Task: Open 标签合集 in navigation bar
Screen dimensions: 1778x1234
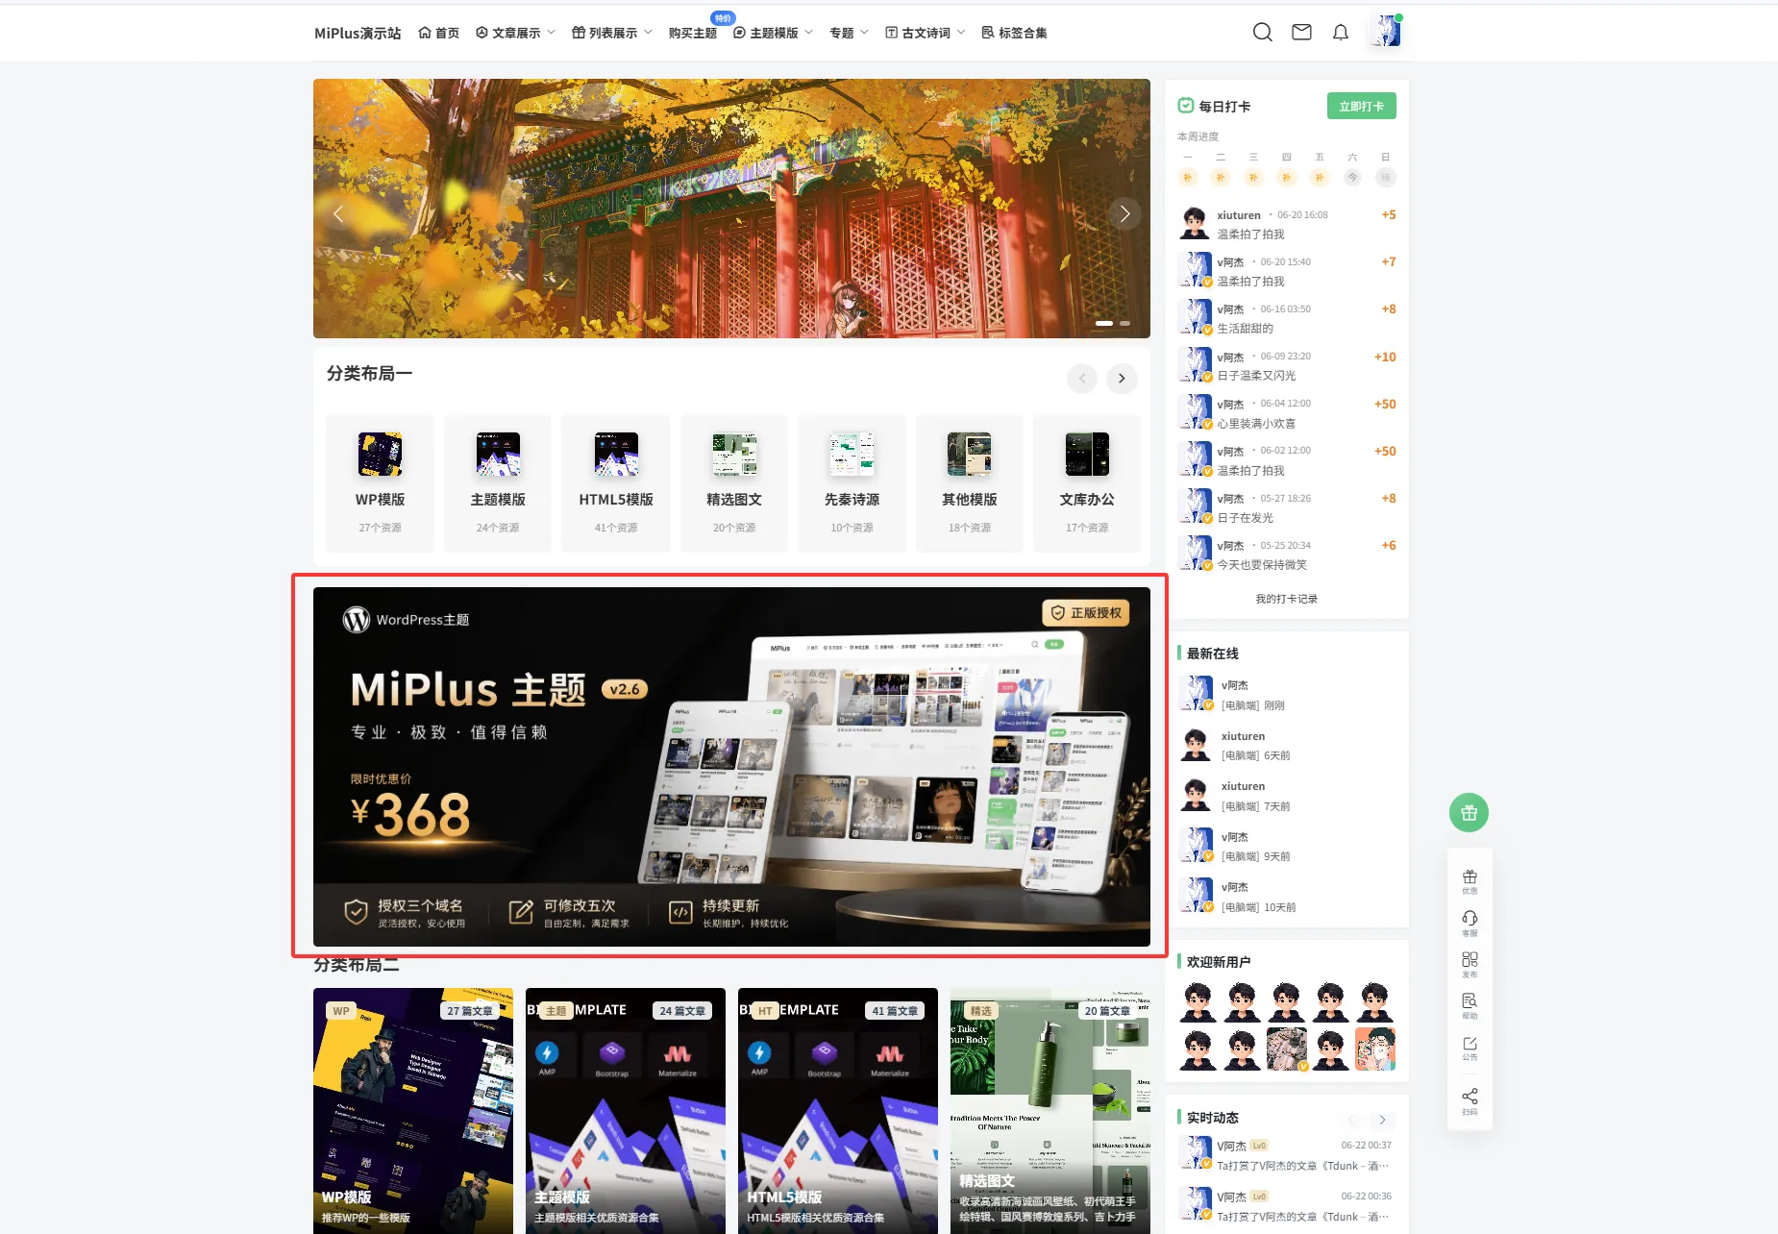Action: [x=1014, y=33]
